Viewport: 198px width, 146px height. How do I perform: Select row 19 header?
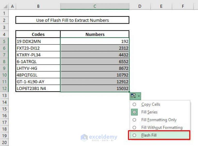pyautogui.click(x=4, y=136)
